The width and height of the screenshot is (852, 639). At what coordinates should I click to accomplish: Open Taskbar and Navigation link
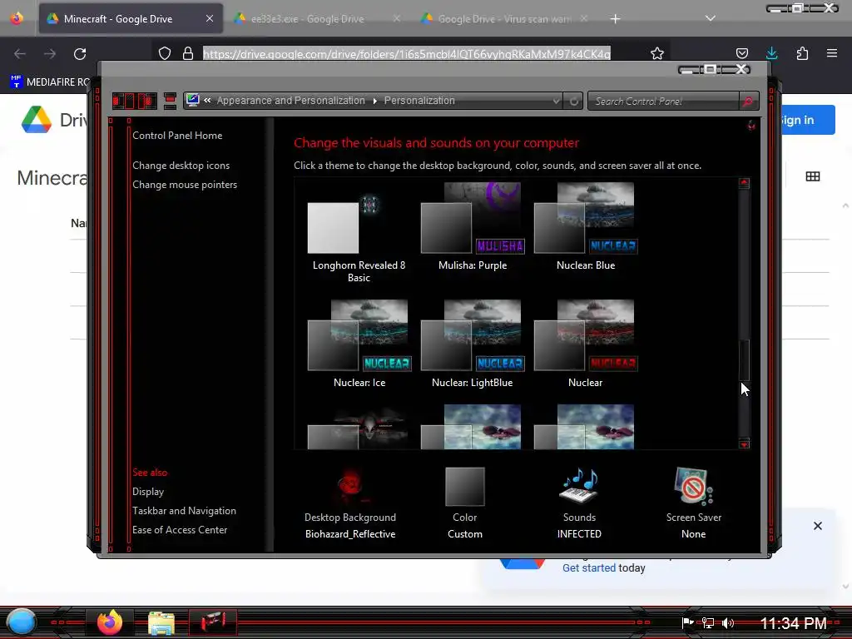[184, 511]
